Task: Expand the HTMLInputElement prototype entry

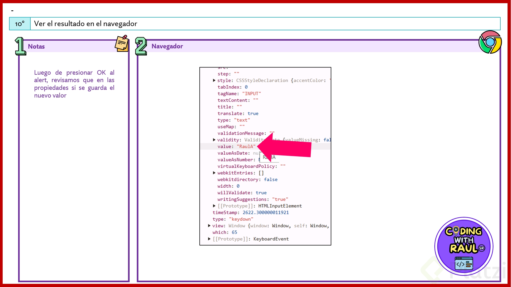Action: pos(214,206)
